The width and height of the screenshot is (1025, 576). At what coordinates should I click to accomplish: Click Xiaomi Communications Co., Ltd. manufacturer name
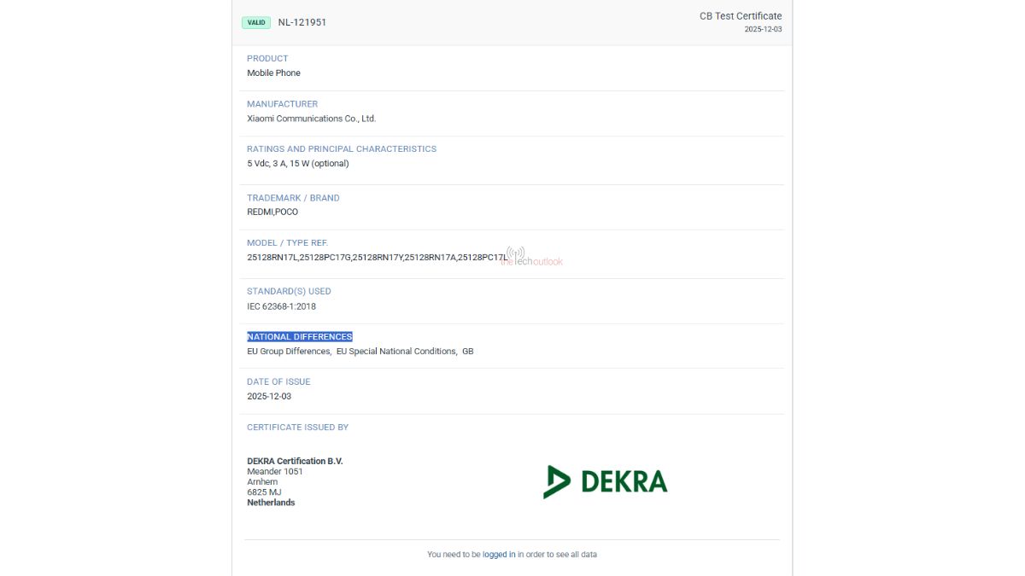(x=312, y=118)
